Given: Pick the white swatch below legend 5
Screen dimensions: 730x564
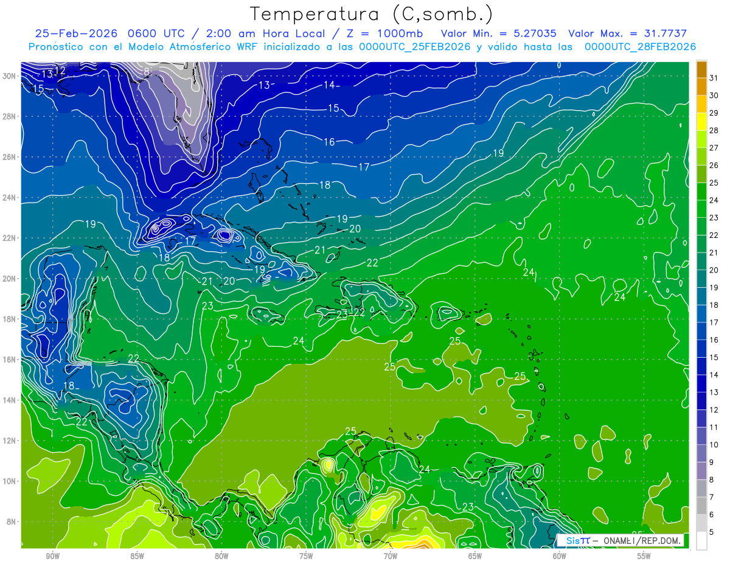Looking at the screenshot, I should click(x=701, y=541).
